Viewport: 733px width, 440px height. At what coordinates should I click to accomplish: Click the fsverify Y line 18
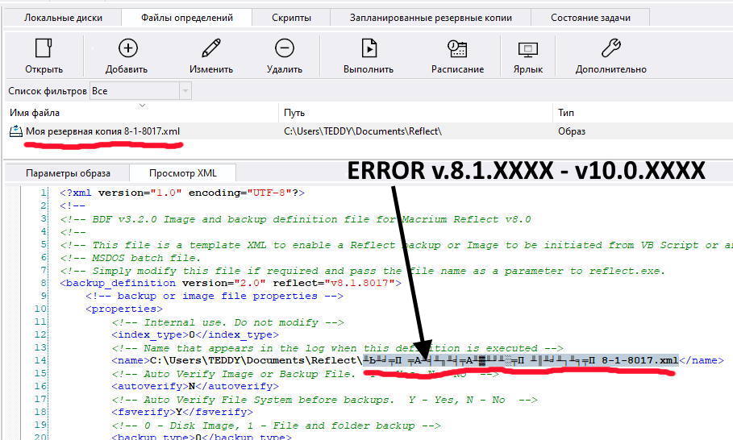182,412
